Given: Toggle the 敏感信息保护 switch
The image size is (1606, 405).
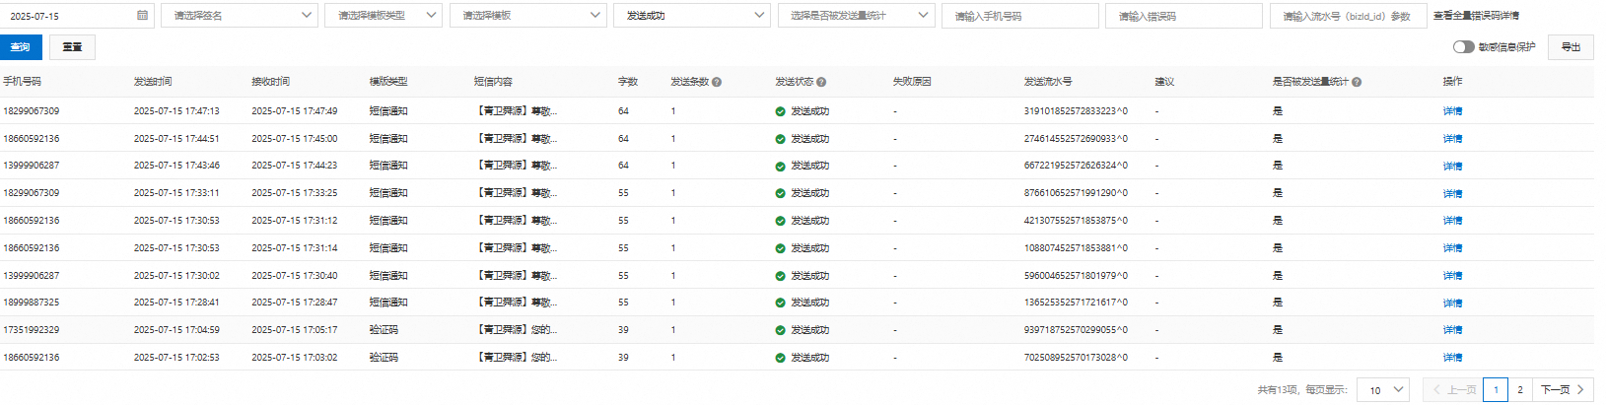Looking at the screenshot, I should (x=1463, y=46).
